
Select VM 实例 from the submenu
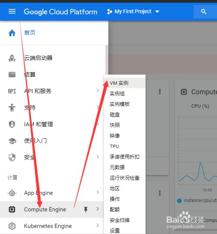(125, 83)
